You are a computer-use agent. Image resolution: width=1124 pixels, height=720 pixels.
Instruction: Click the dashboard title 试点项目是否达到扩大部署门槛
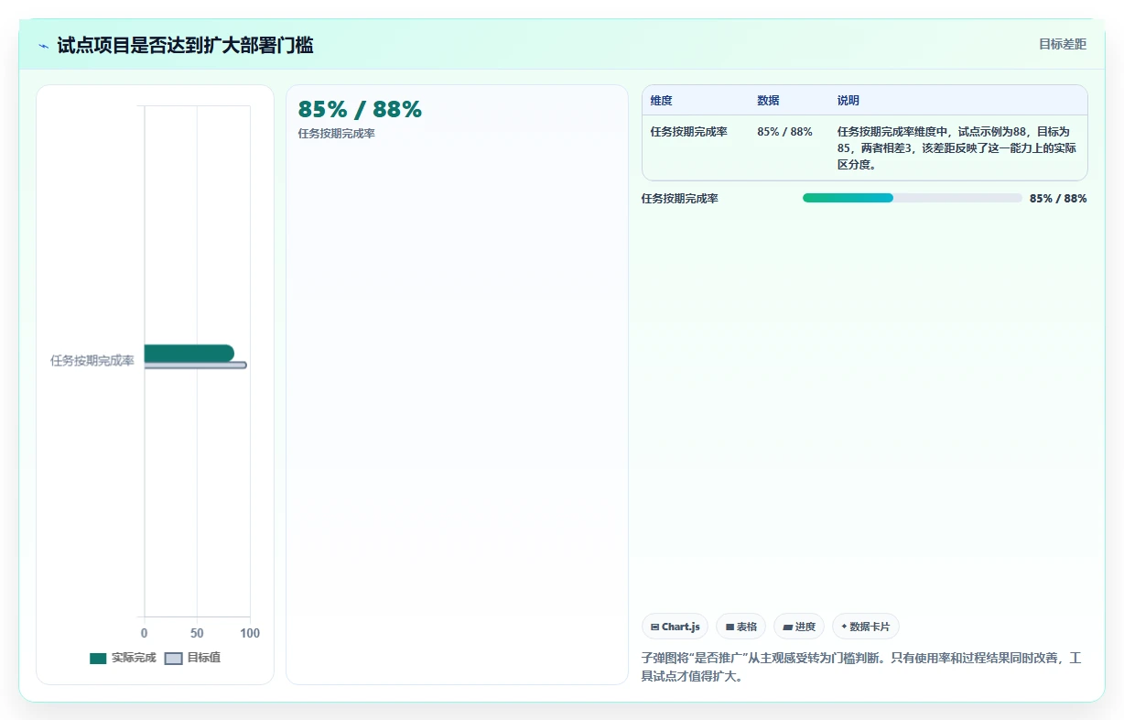[185, 45]
